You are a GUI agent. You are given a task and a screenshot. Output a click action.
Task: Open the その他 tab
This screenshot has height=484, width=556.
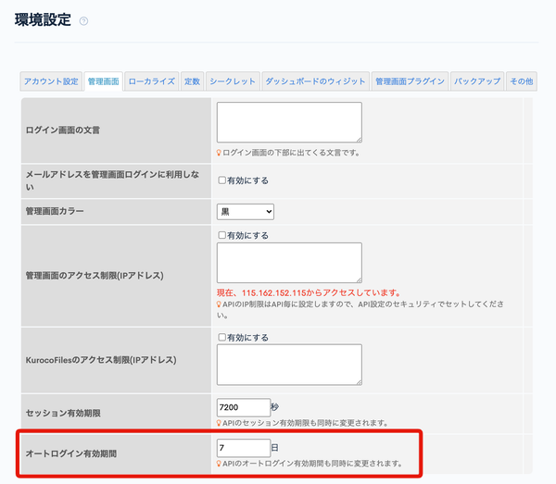pos(522,81)
